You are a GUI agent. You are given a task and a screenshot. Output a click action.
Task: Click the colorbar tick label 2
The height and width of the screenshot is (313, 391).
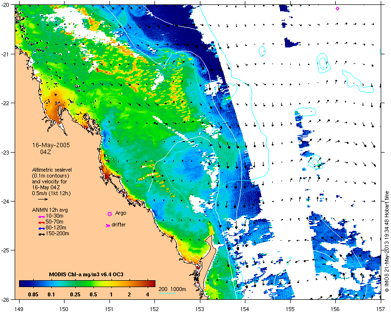pos(129,294)
